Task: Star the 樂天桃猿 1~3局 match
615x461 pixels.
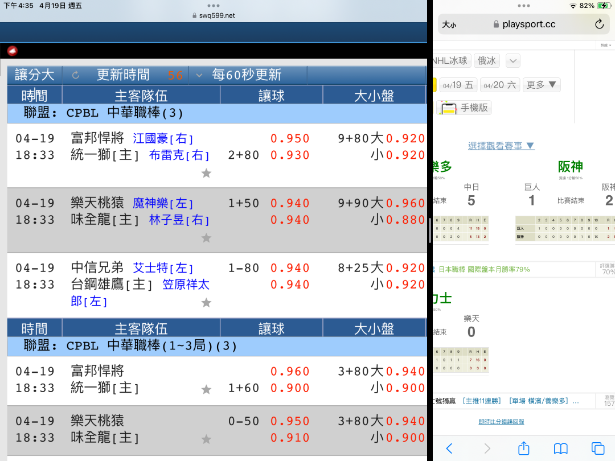Action: tap(206, 439)
